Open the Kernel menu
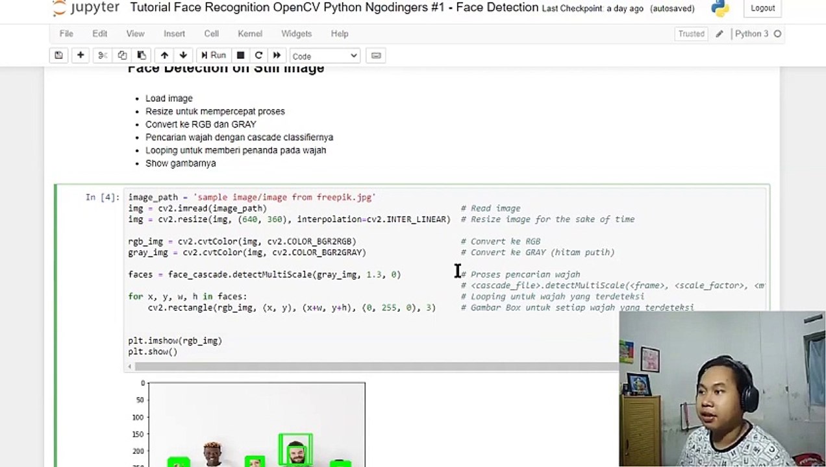This screenshot has height=467, width=826. pos(250,34)
